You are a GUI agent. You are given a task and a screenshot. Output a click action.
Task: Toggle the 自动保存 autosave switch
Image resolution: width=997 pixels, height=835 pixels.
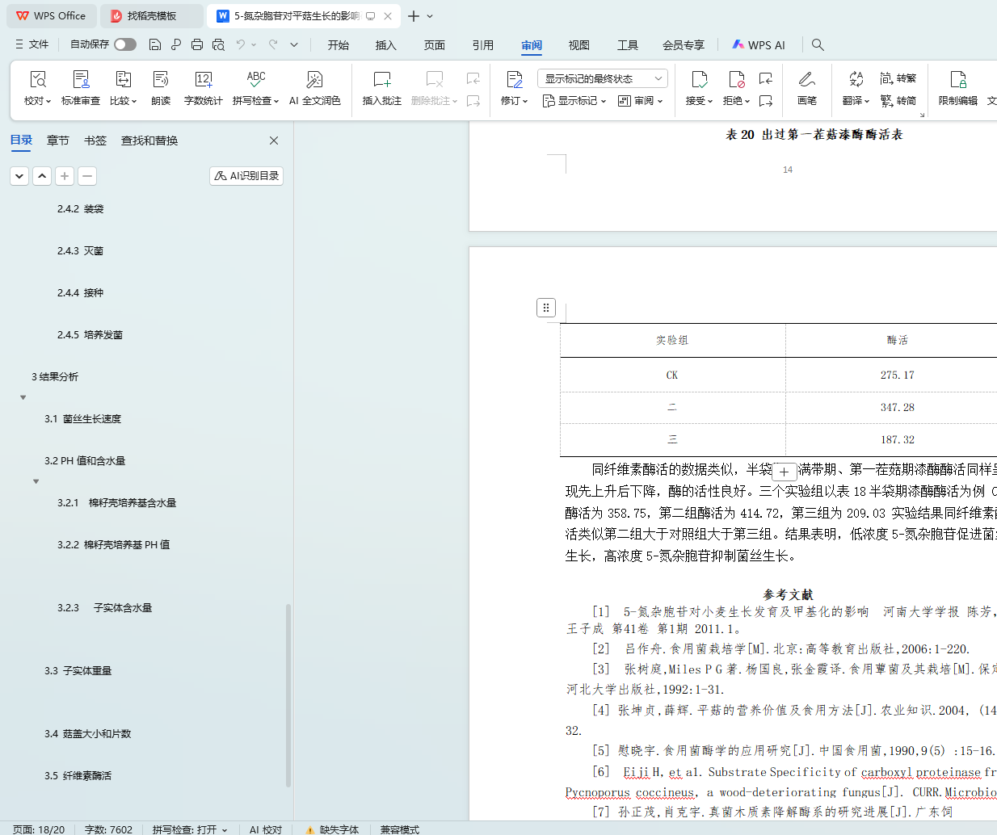(x=125, y=44)
